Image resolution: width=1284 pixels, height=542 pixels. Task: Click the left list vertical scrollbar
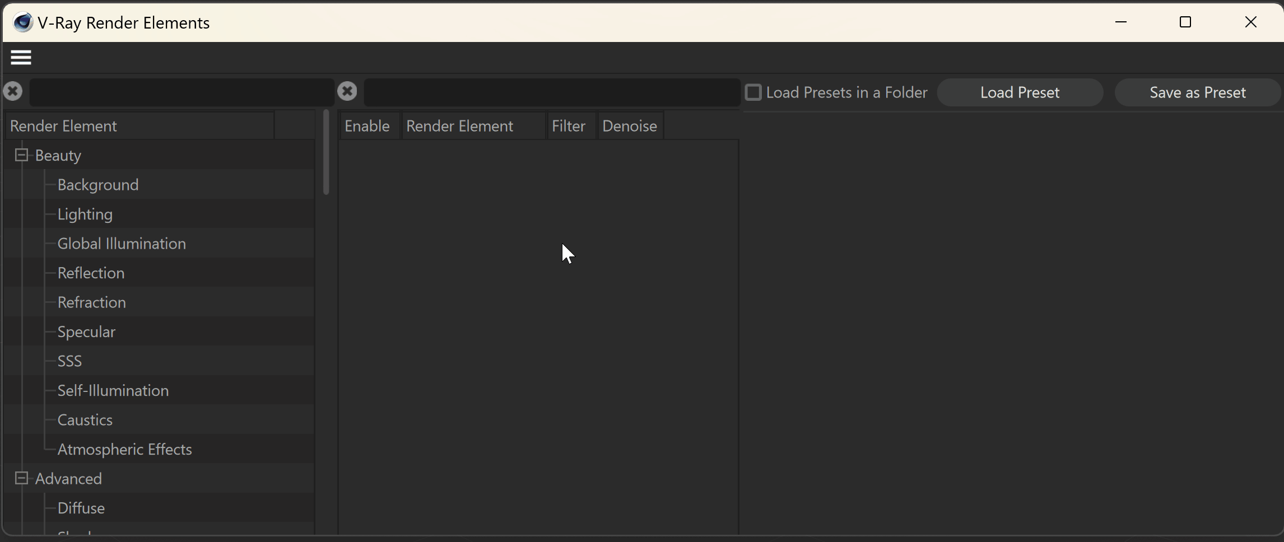tap(326, 152)
